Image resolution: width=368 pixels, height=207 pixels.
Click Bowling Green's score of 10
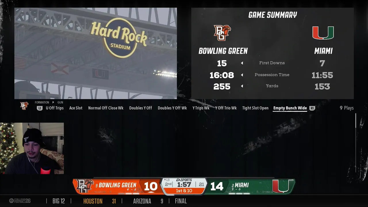coord(151,187)
